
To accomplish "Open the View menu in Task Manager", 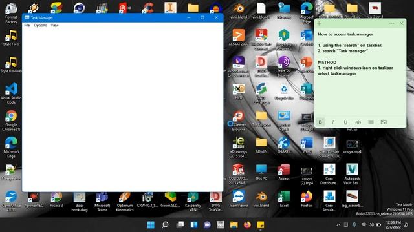I will pos(54,25).
